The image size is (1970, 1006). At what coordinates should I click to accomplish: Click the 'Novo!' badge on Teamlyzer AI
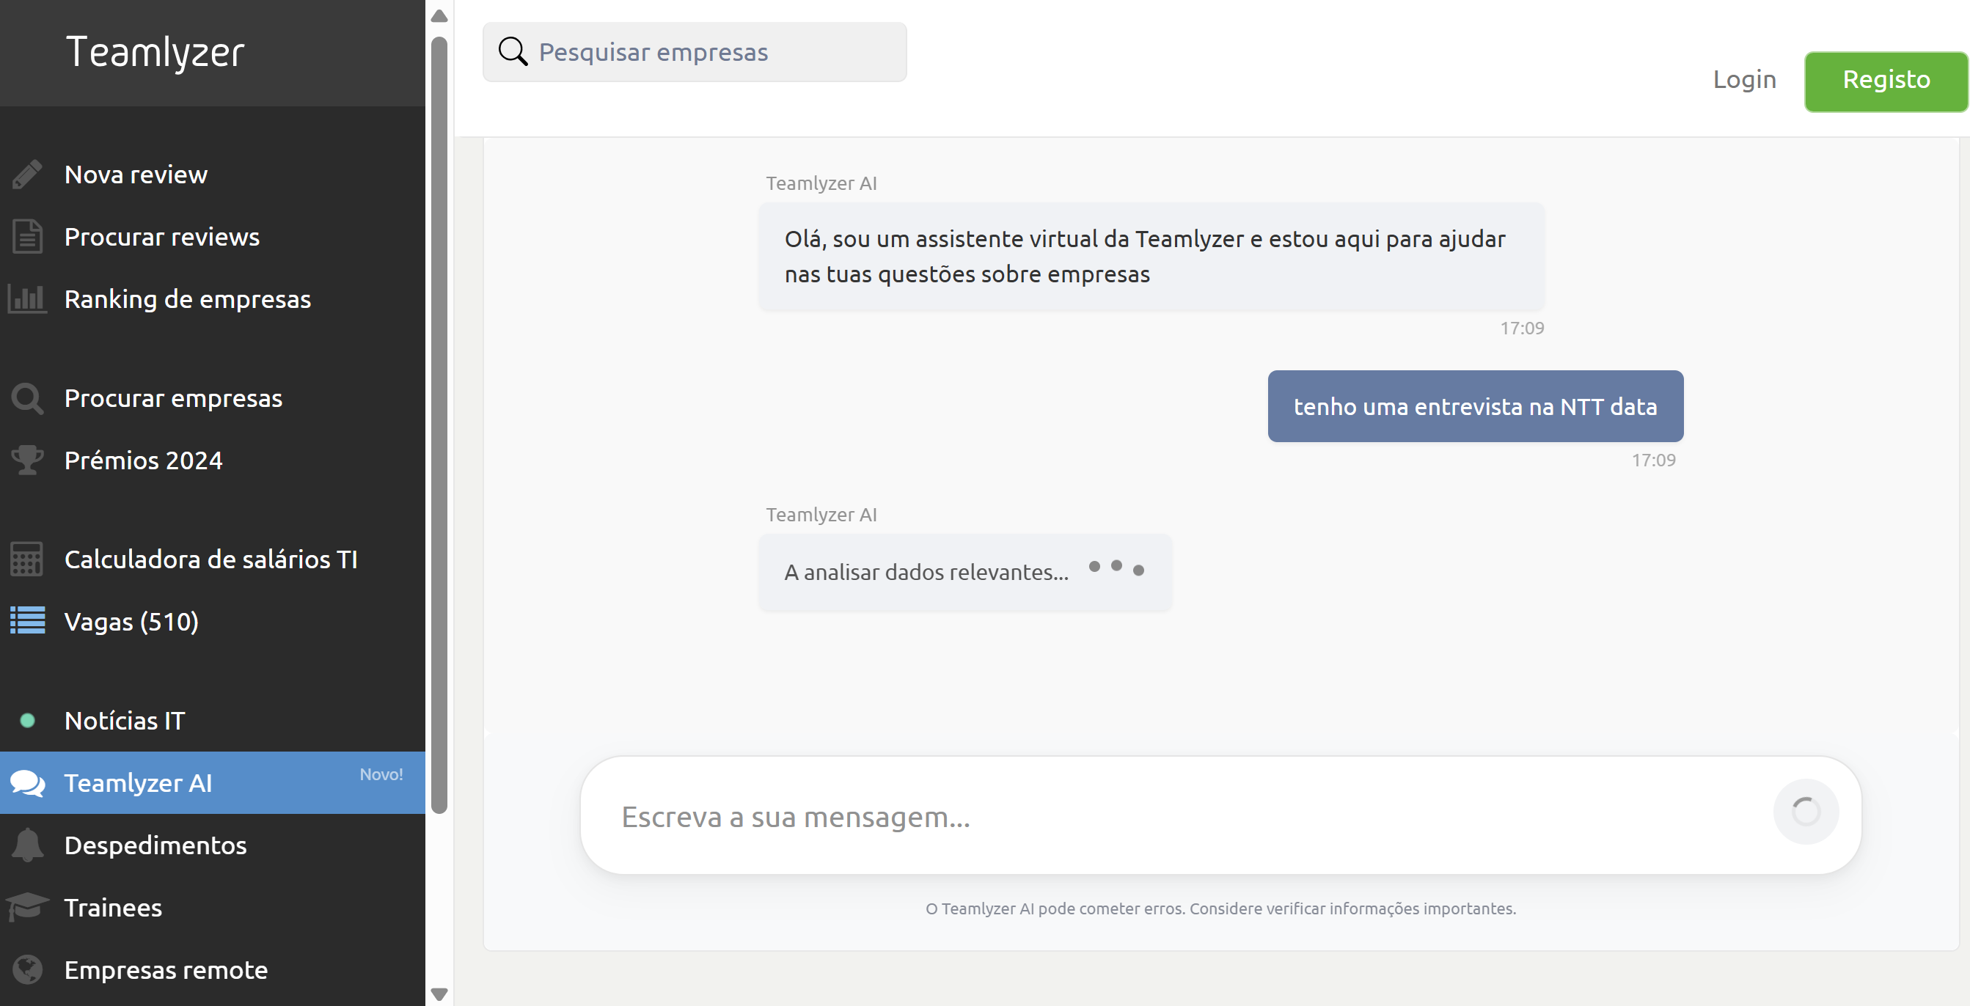coord(381,774)
